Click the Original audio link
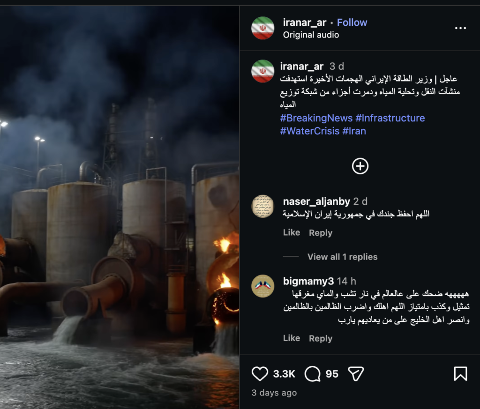This screenshot has width=480, height=409. tap(311, 35)
